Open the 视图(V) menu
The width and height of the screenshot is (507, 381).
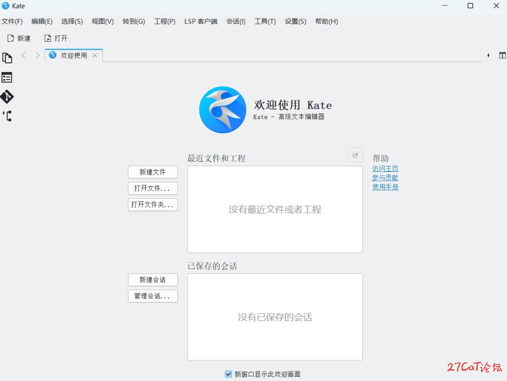103,22
